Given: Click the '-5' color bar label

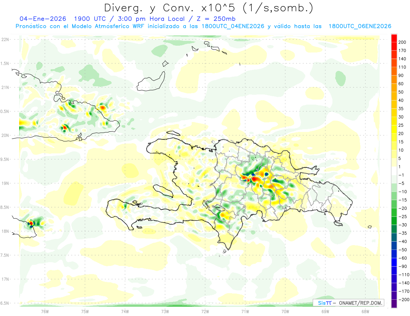Looking at the screenshot, I should [x=401, y=183].
